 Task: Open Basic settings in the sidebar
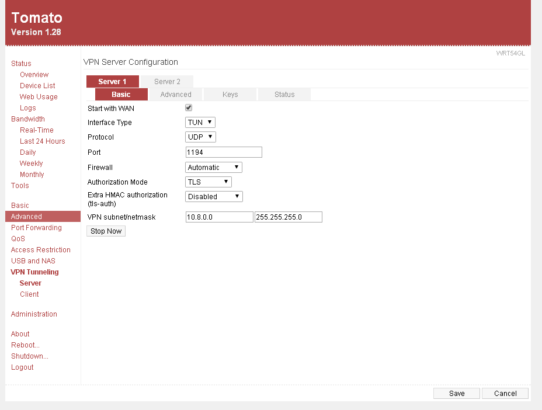pos(20,206)
